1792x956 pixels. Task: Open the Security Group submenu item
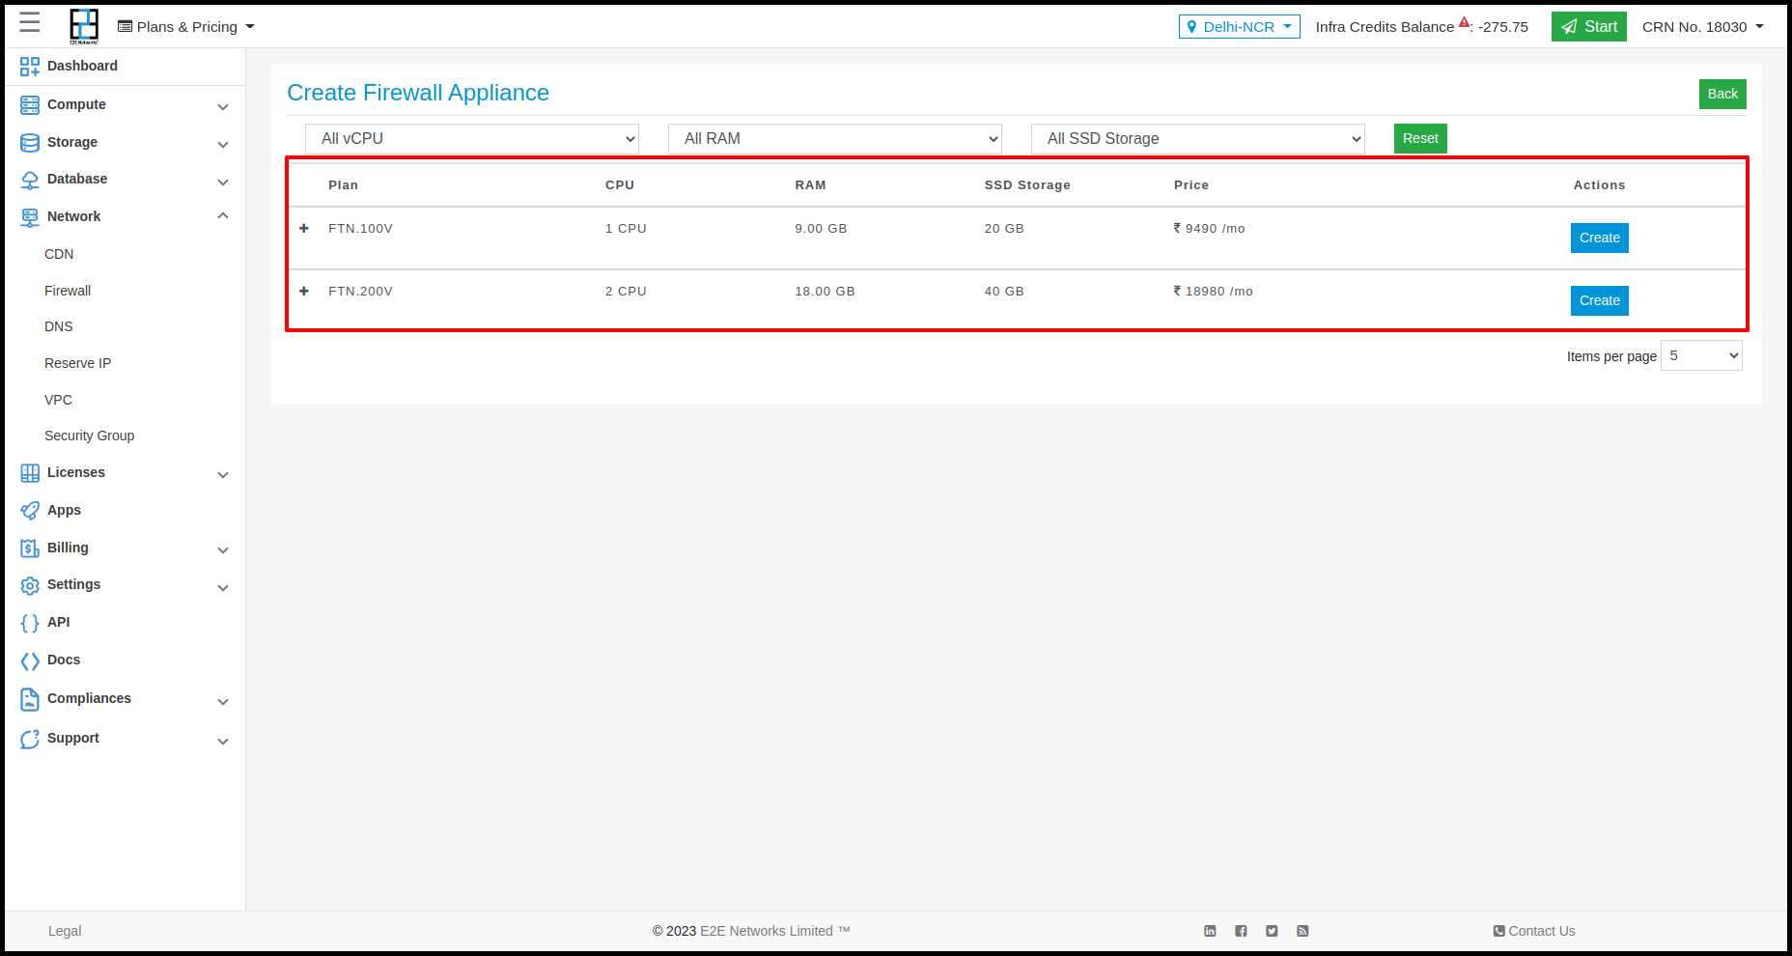click(89, 436)
